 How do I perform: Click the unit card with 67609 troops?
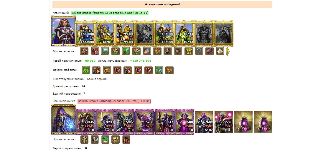[204, 122]
